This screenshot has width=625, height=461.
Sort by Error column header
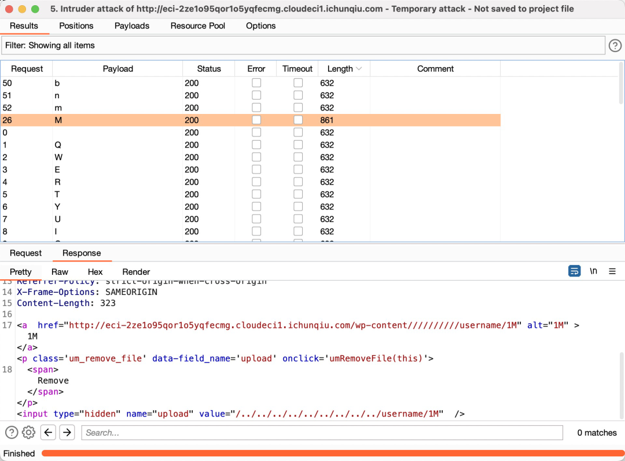256,69
